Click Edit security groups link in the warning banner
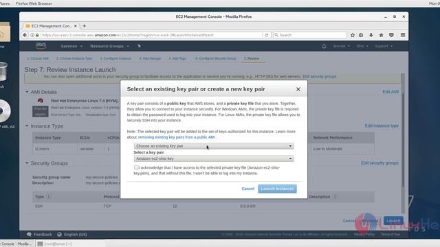This screenshot has width=440, height=247. pos(319,76)
